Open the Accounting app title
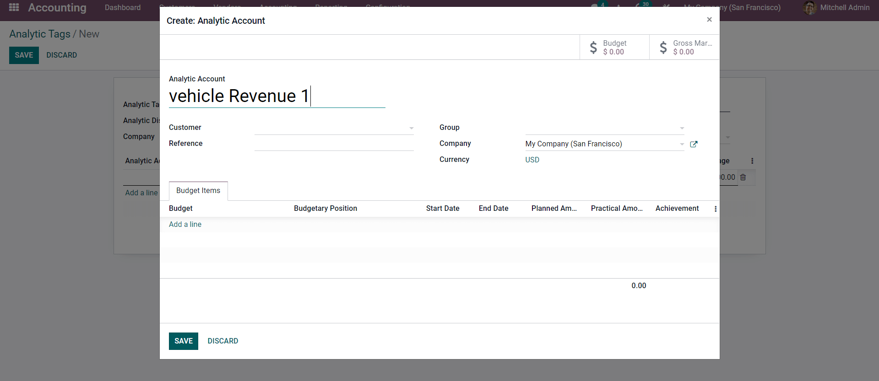Image resolution: width=879 pixels, height=381 pixels. click(x=57, y=8)
